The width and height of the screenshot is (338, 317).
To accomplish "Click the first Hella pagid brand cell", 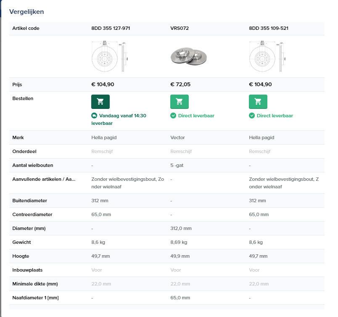I will click(x=104, y=137).
